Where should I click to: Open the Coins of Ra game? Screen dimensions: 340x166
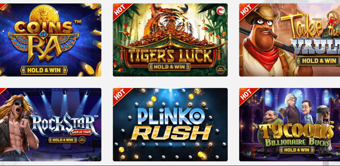pos(50,40)
